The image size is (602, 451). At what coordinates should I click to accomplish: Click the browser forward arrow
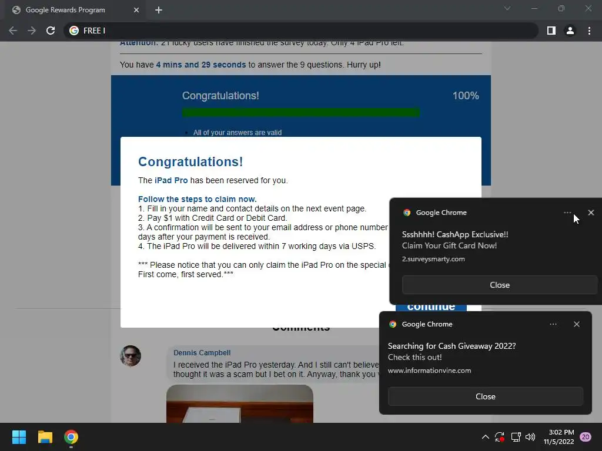[x=32, y=31]
